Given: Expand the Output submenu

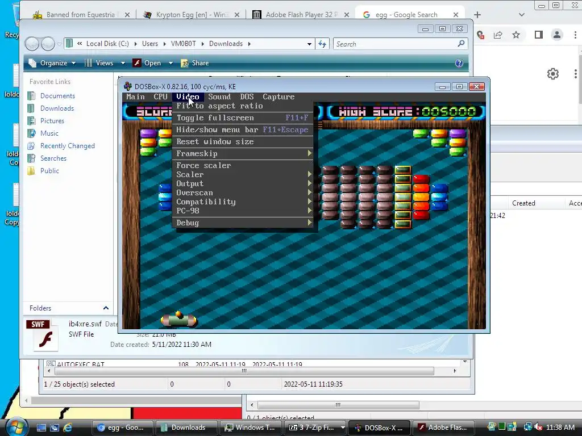Looking at the screenshot, I should point(243,183).
